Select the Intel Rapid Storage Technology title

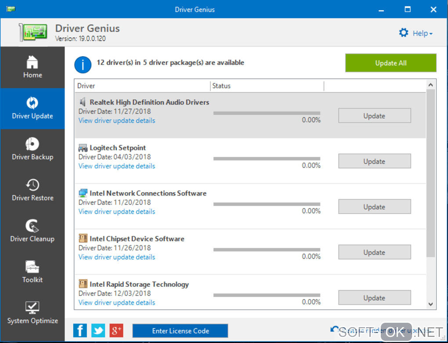139,284
